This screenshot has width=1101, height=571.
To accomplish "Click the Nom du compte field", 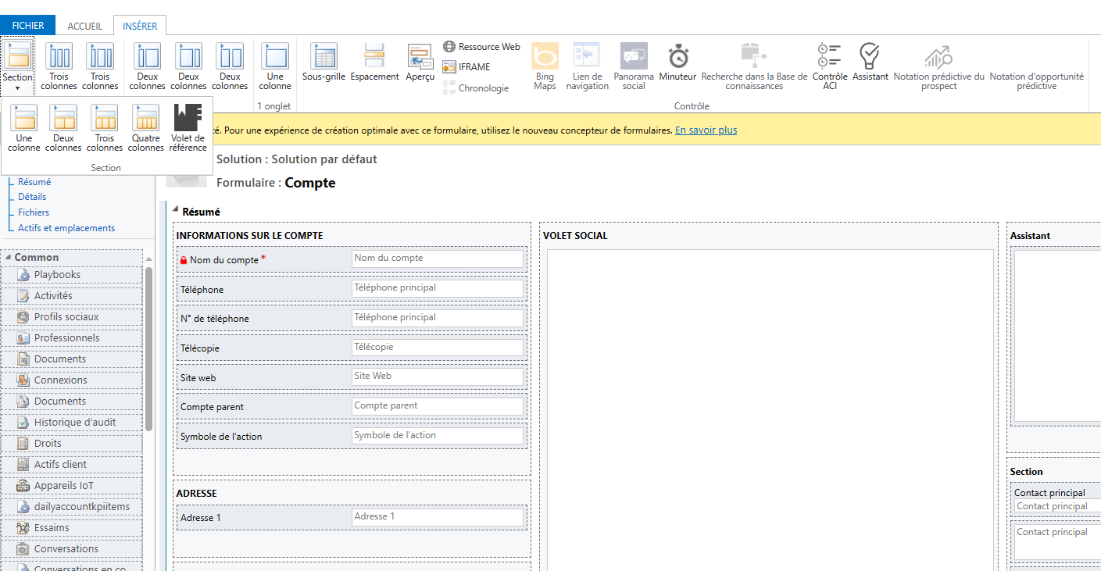I will [x=438, y=259].
